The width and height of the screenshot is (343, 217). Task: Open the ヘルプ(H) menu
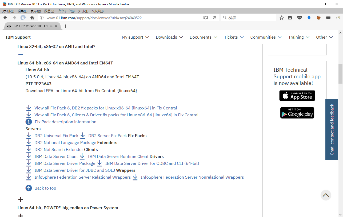coord(98,11)
